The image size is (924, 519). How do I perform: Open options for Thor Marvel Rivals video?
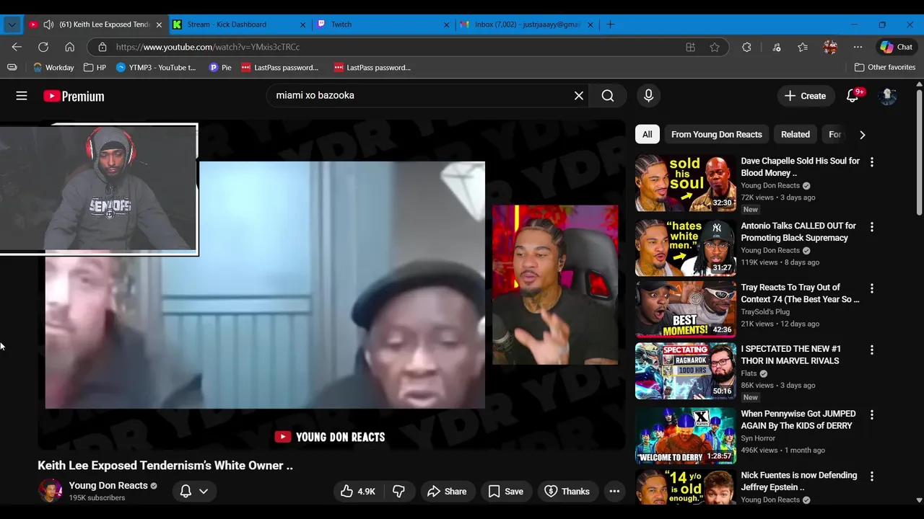pos(871,350)
